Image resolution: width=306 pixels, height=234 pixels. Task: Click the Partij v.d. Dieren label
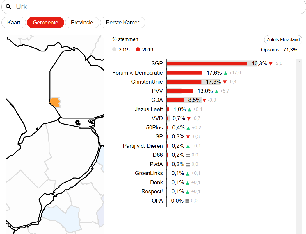[x=143, y=146]
